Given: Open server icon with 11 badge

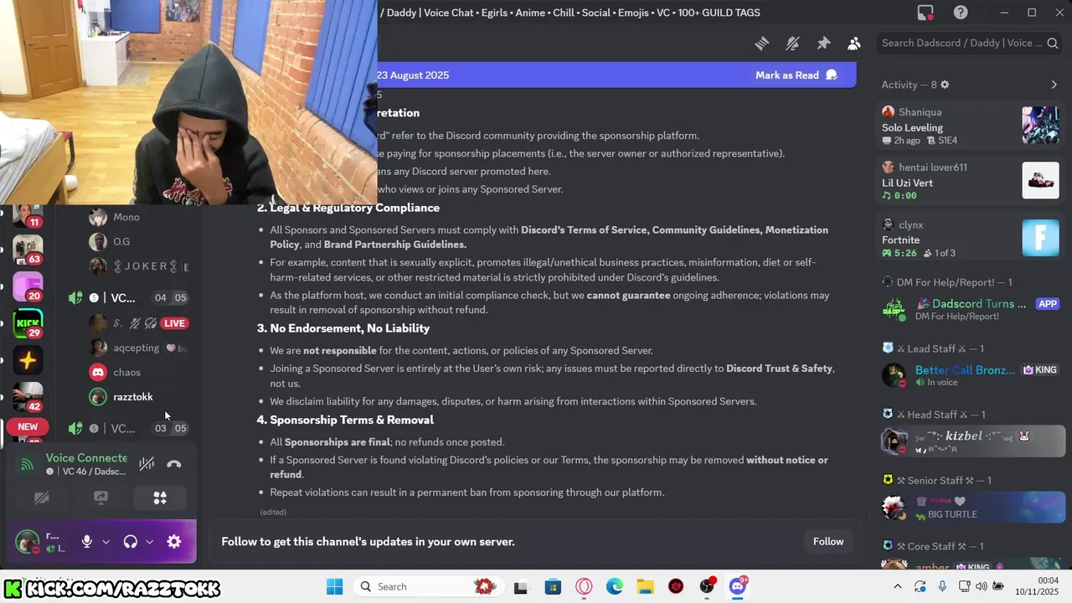Looking at the screenshot, I should pos(28,214).
